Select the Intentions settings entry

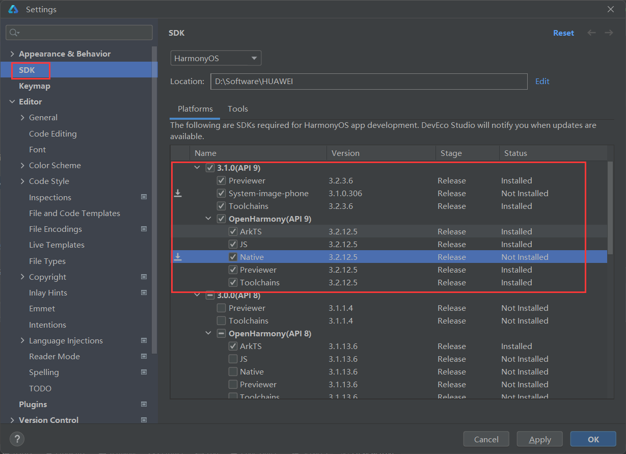47,325
